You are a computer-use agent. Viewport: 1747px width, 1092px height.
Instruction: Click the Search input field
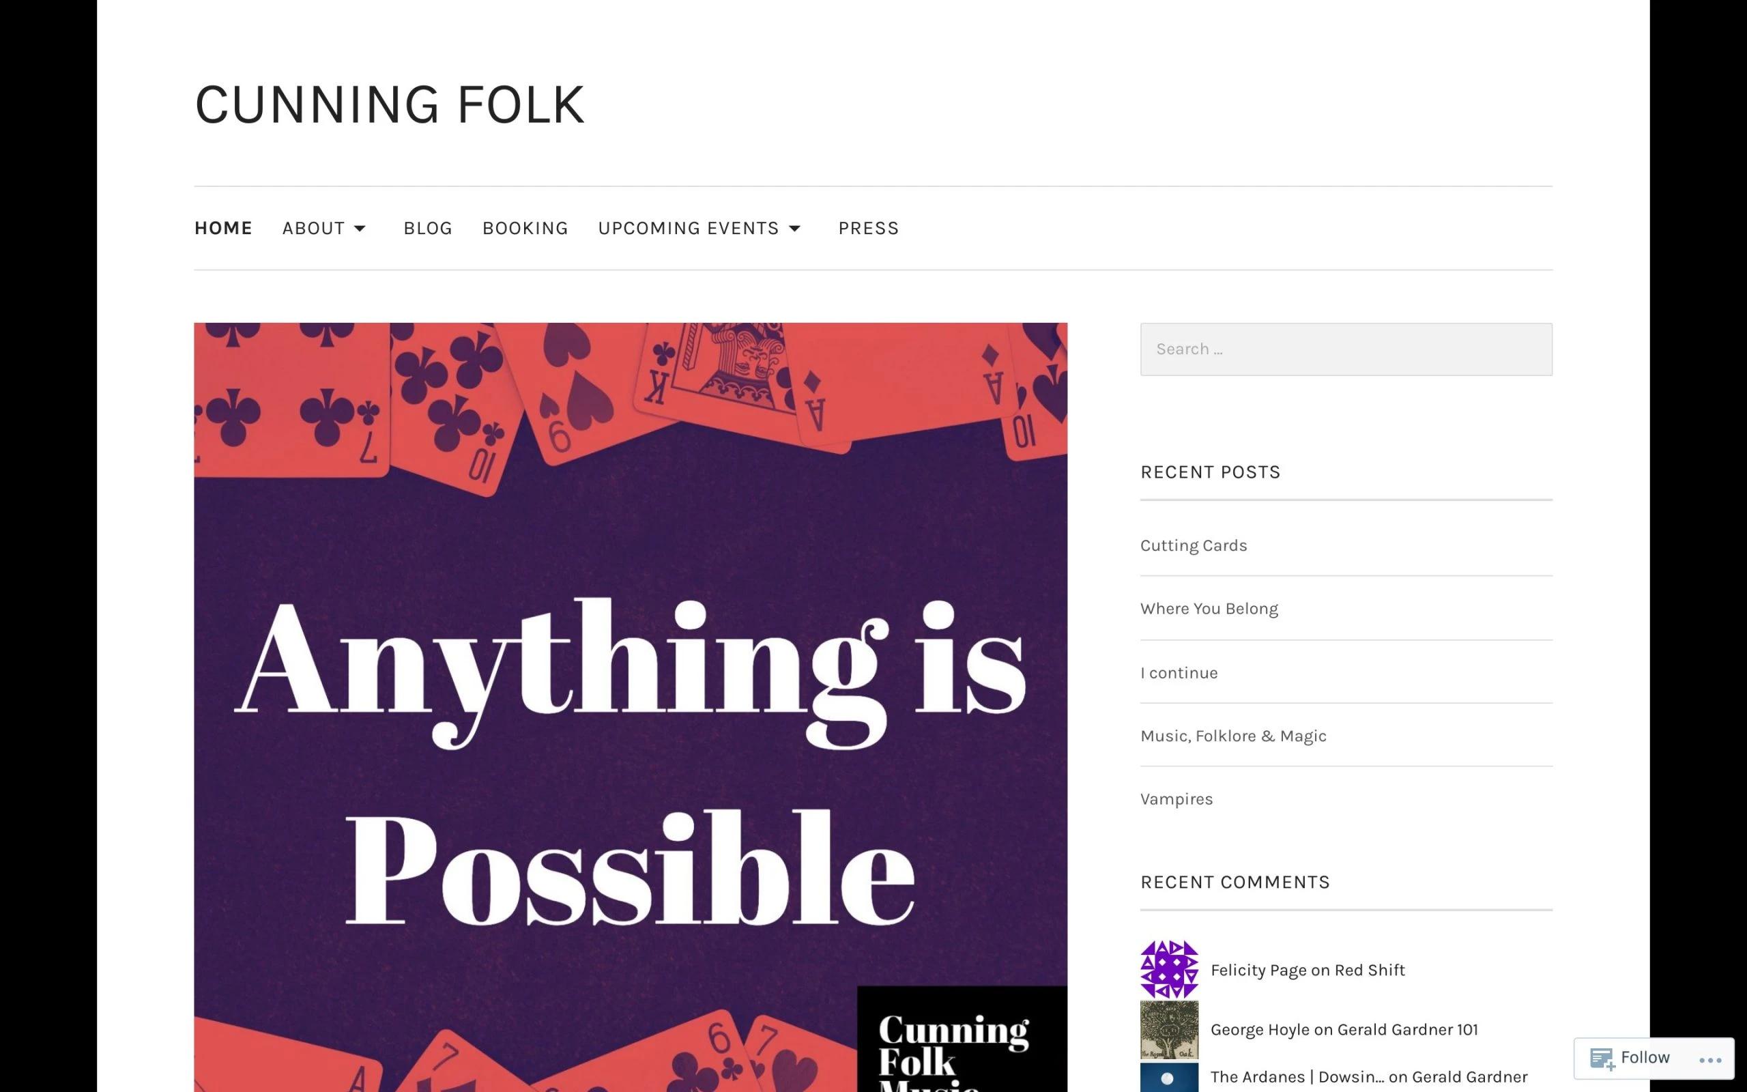click(1346, 349)
